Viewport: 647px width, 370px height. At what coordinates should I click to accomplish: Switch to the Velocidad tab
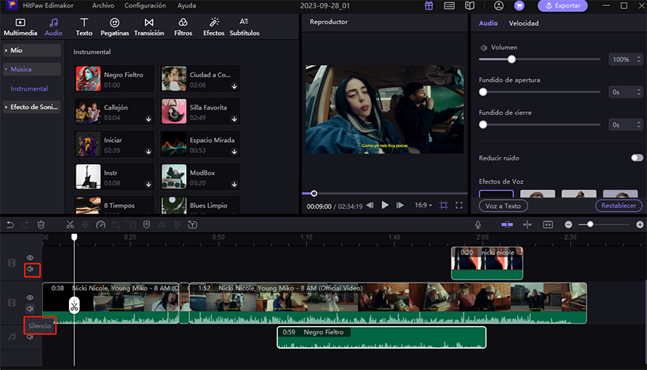523,23
